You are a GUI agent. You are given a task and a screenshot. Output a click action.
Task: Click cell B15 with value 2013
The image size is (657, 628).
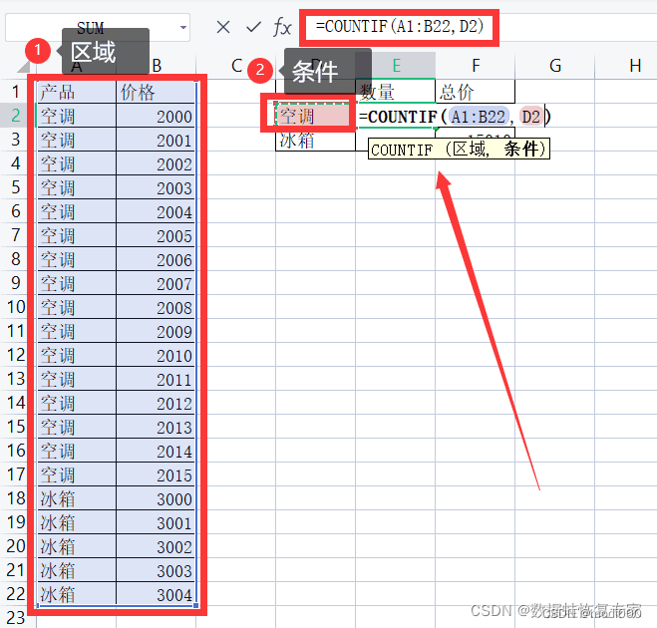coord(156,426)
